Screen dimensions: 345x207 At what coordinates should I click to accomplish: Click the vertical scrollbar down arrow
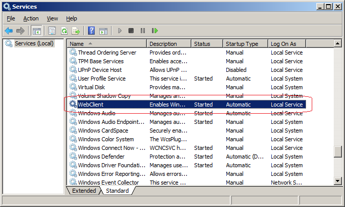coord(337,181)
